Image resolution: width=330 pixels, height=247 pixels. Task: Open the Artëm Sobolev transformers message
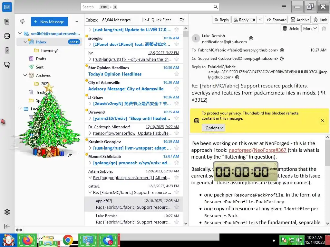tap(134, 175)
